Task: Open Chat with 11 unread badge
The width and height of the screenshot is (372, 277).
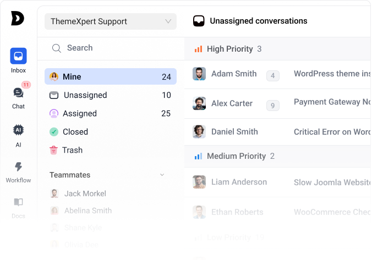Action: coord(18,93)
